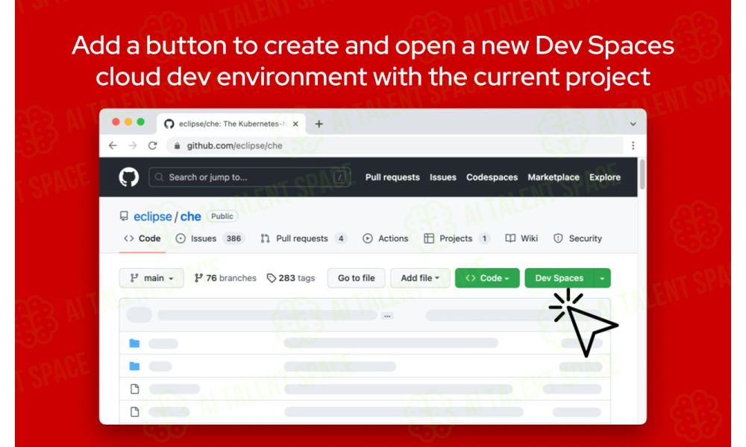Click the green Dev Spaces button

[559, 278]
